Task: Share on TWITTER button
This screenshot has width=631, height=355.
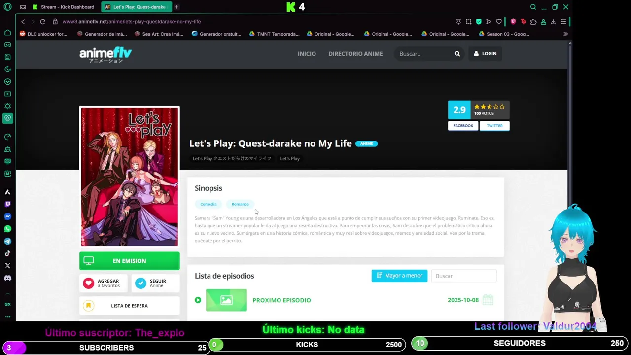Action: tap(494, 126)
